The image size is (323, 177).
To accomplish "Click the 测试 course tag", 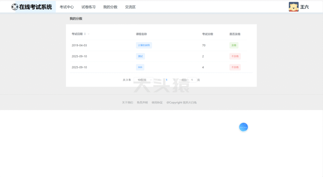I will click(140, 56).
